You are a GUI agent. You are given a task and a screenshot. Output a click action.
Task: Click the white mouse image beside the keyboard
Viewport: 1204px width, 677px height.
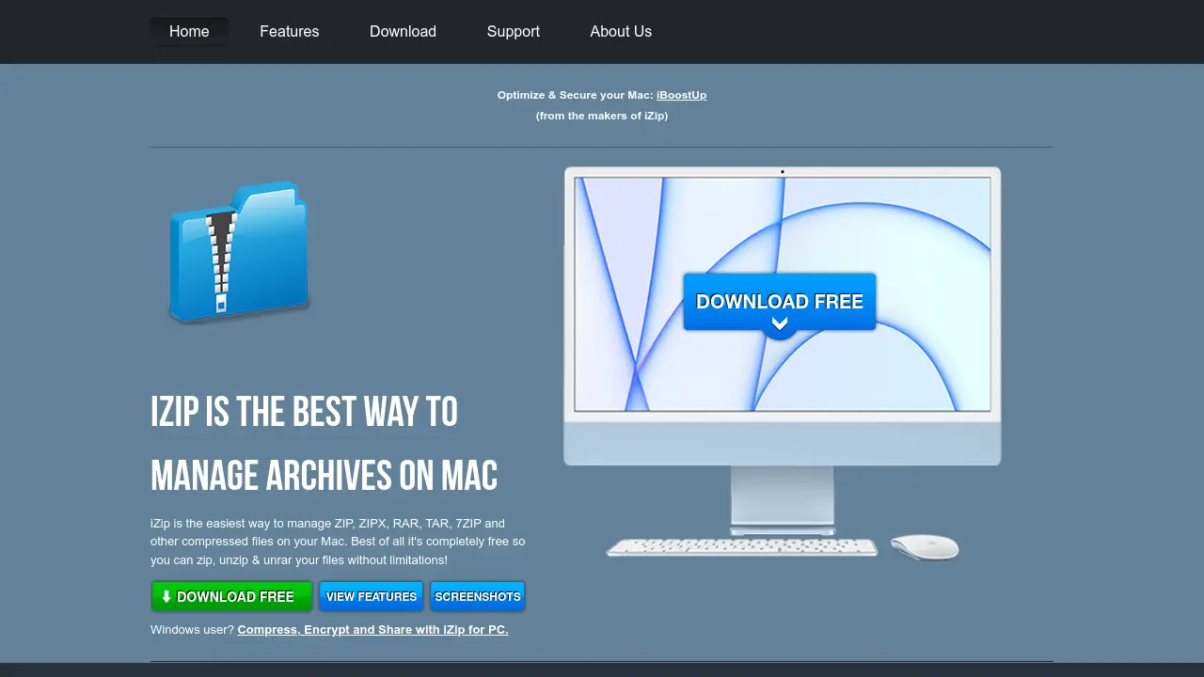point(925,547)
